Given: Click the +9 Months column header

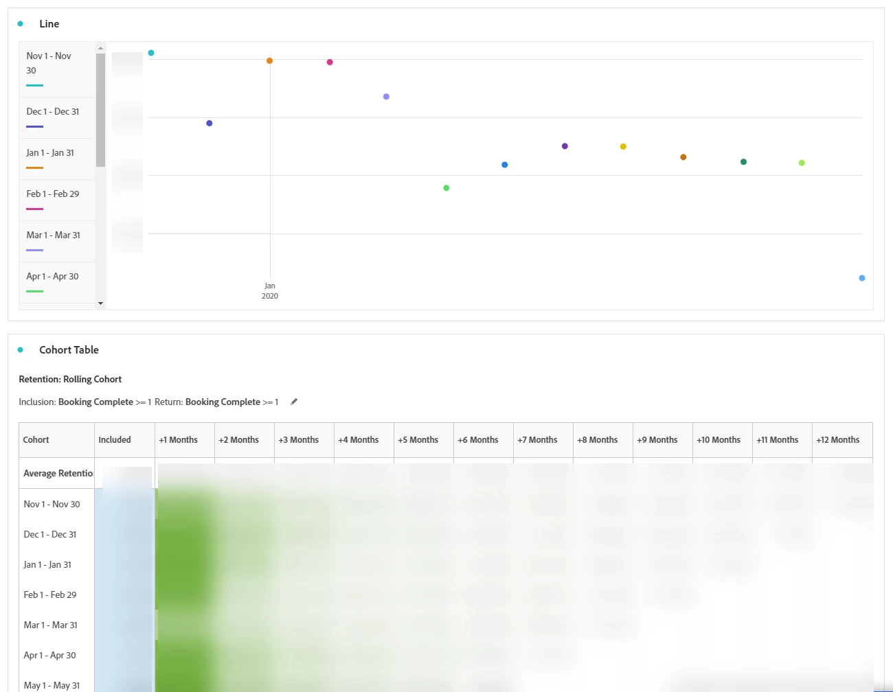Looking at the screenshot, I should (663, 440).
